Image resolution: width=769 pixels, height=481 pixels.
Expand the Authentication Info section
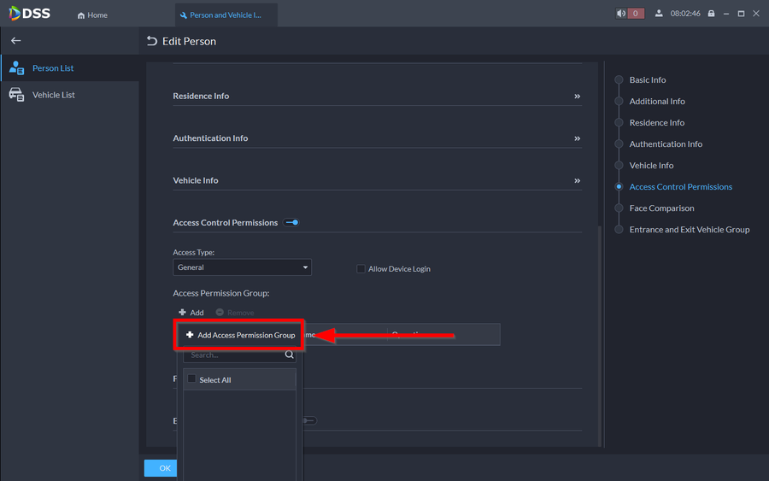click(x=578, y=138)
